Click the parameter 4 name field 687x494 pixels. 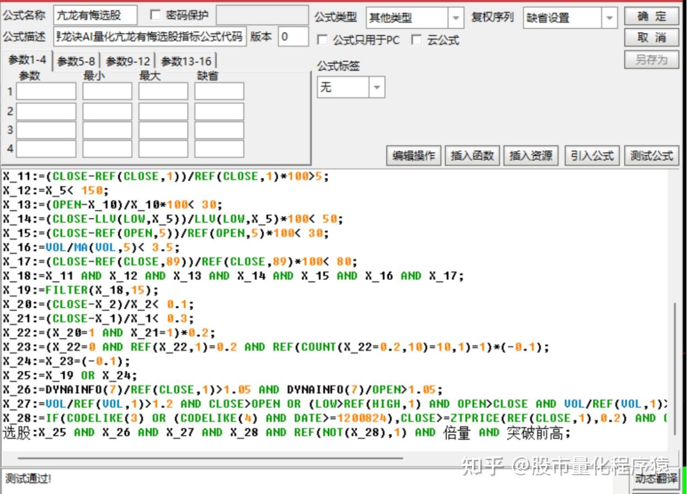pyautogui.click(x=46, y=148)
